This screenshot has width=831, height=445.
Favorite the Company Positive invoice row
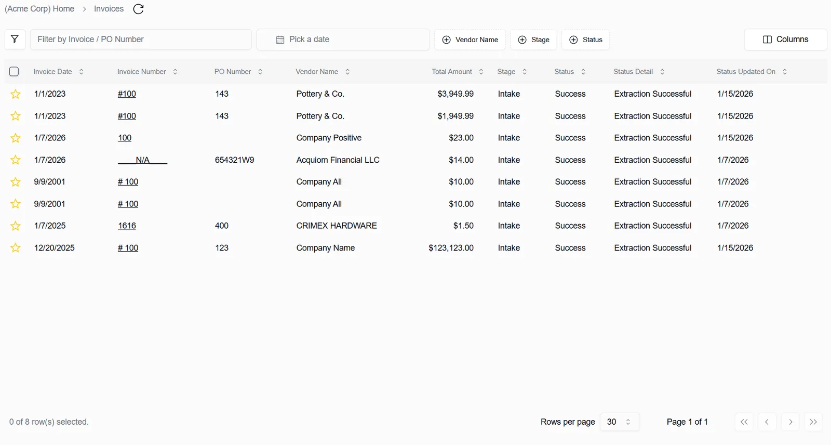(x=16, y=138)
